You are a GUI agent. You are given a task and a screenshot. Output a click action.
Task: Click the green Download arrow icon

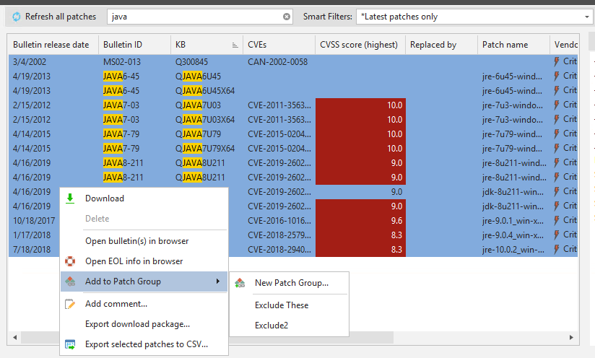70,198
